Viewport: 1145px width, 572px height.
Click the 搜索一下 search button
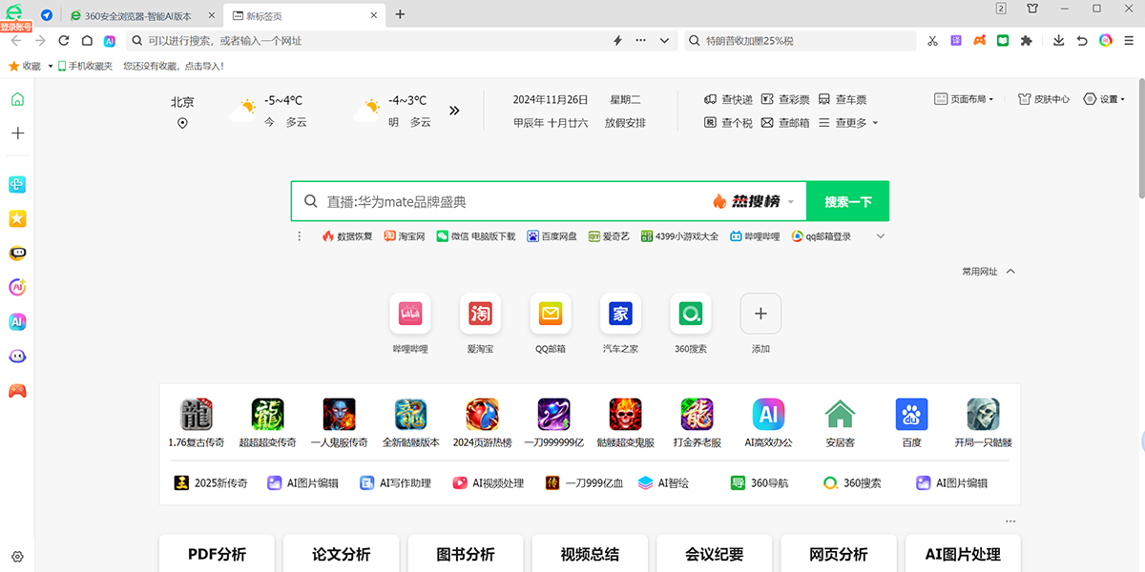pos(846,201)
